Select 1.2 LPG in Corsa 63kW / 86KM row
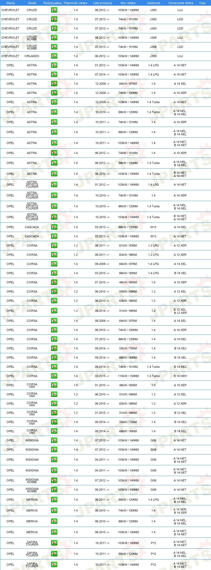The height and width of the screenshot is (570, 211). 153,255
